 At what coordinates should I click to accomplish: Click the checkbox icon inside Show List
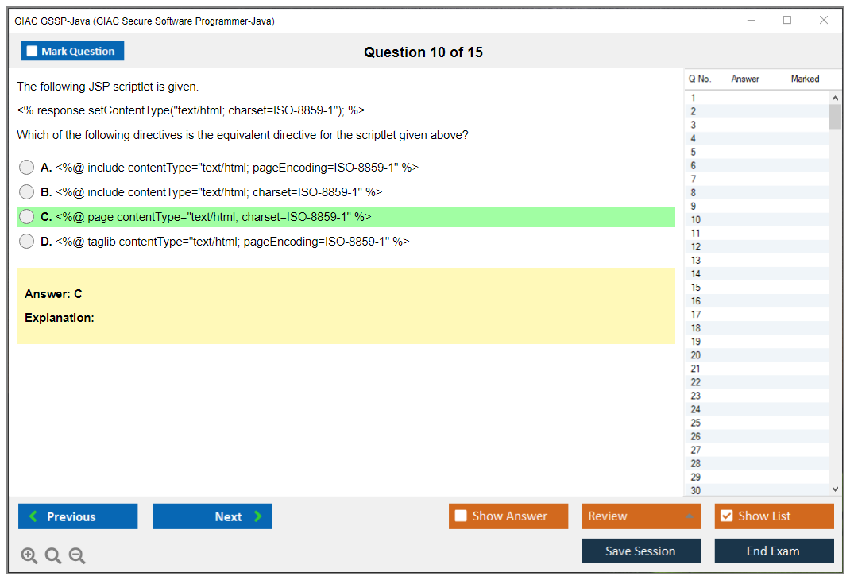[x=726, y=516]
